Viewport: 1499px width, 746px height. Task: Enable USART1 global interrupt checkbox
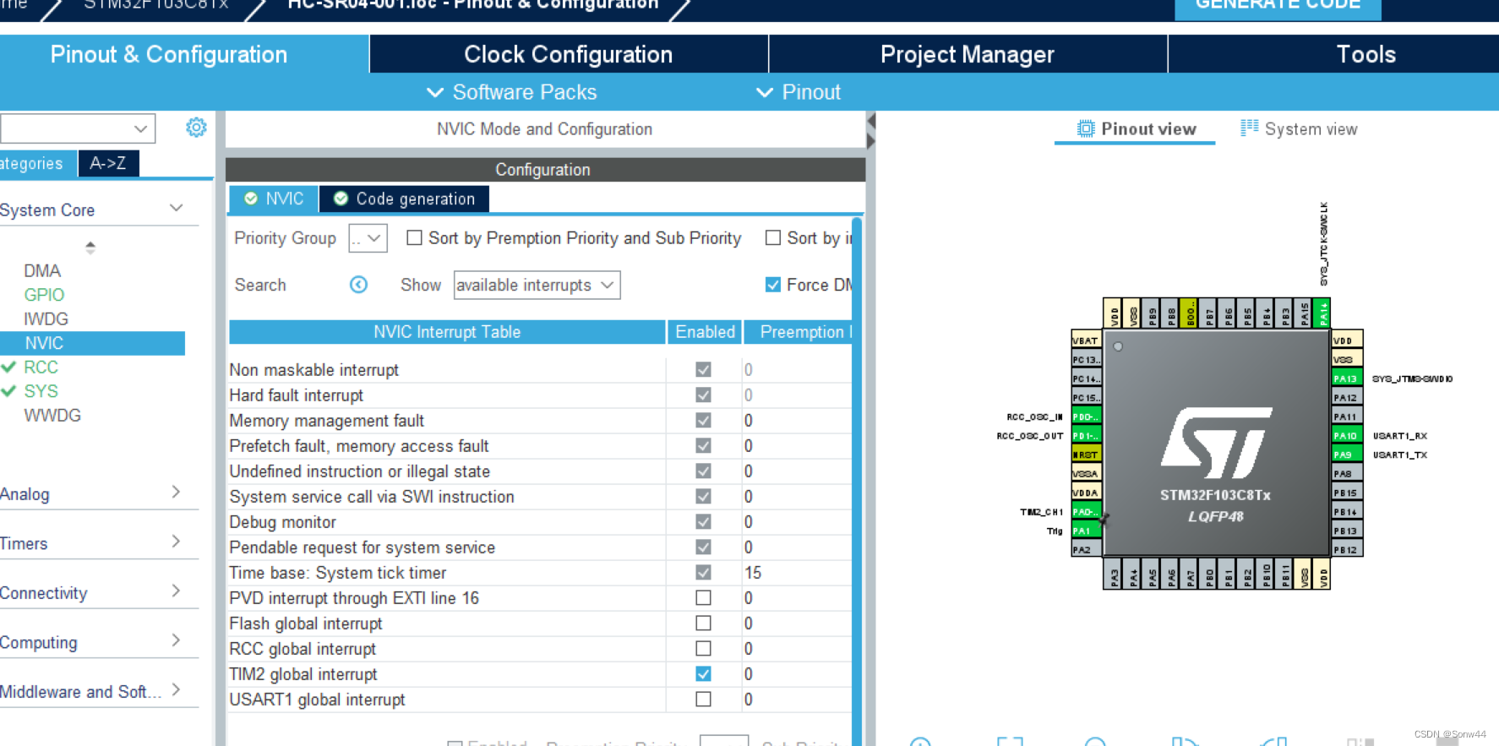(703, 699)
